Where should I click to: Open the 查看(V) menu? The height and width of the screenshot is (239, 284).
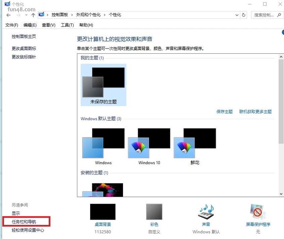click(x=49, y=25)
